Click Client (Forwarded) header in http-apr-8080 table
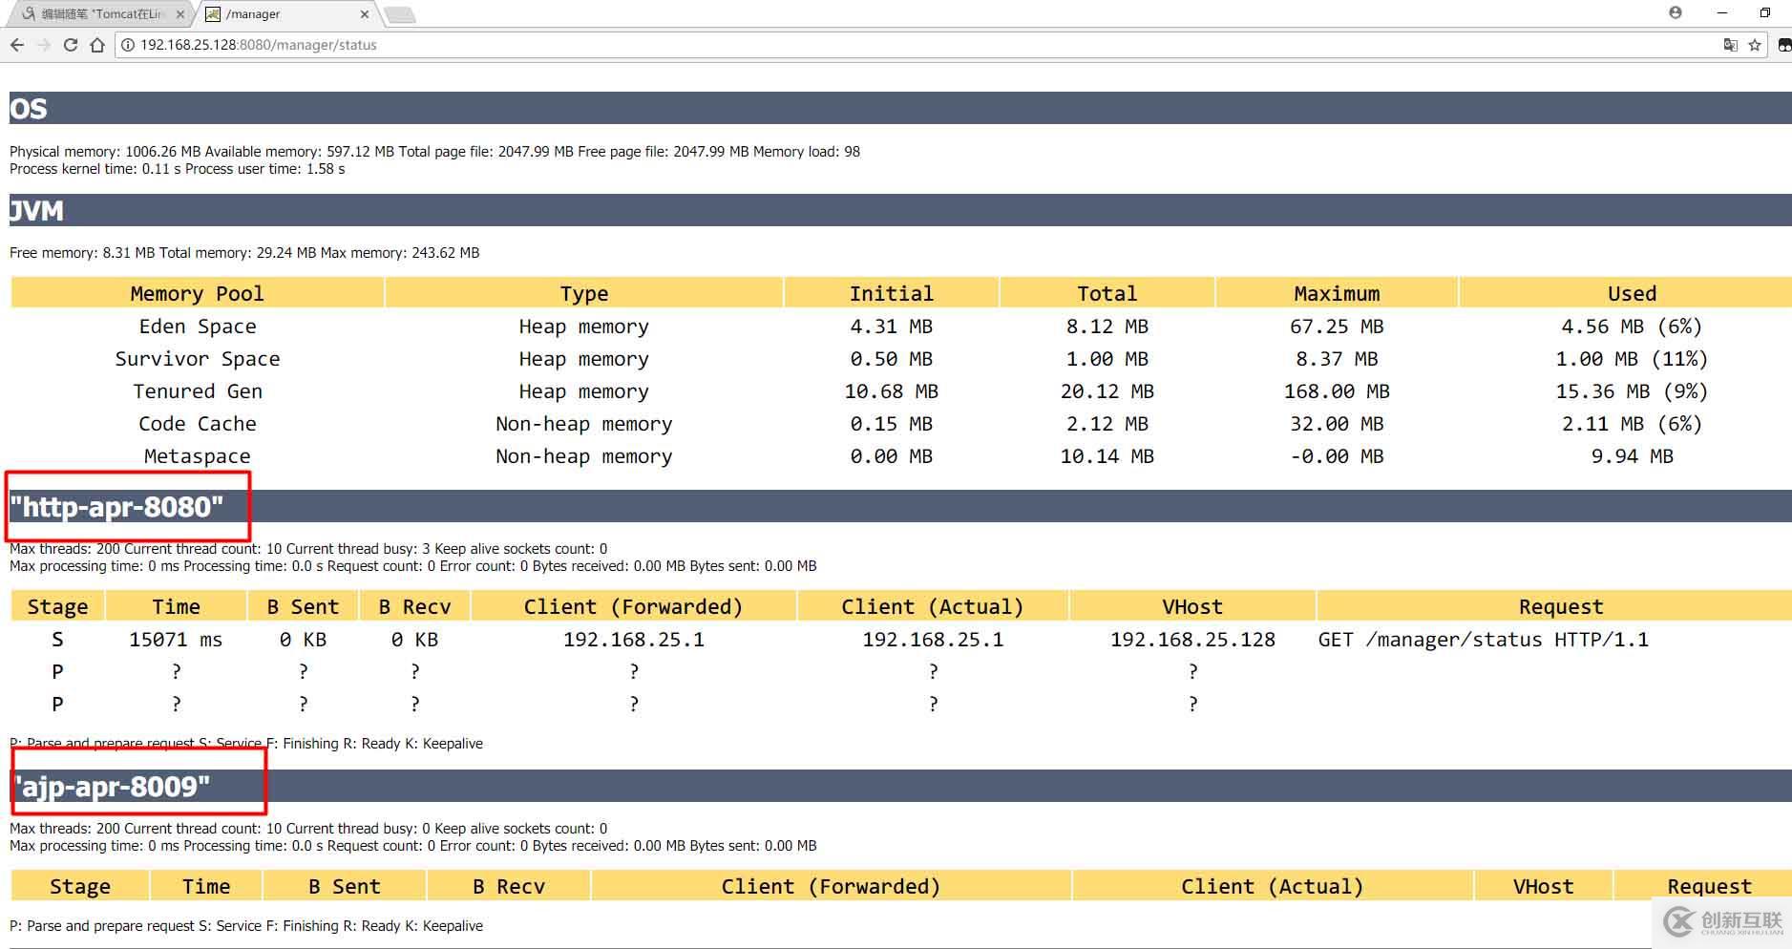 pos(633,606)
